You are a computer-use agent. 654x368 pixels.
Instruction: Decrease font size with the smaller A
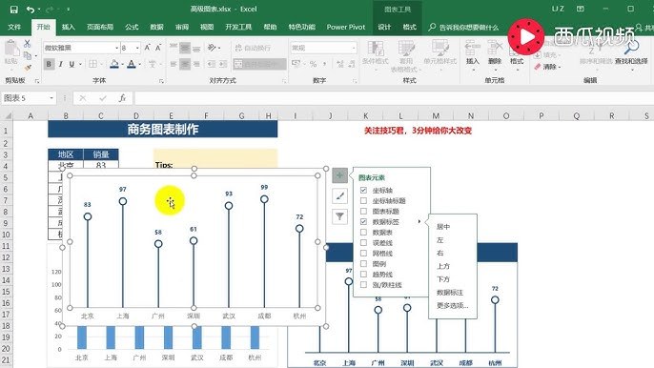click(x=158, y=48)
